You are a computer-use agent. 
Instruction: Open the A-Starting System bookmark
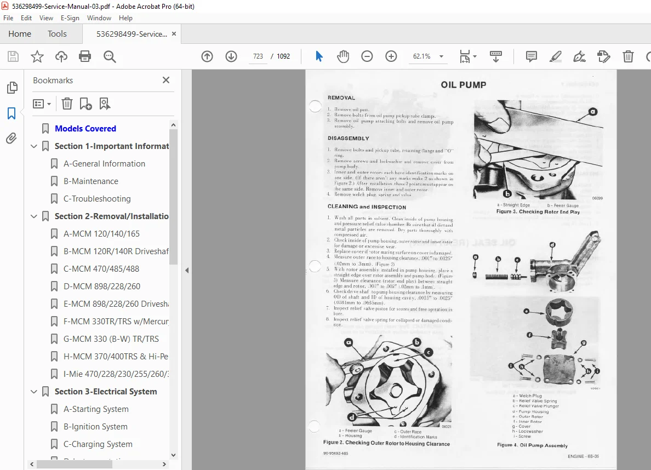(x=96, y=409)
